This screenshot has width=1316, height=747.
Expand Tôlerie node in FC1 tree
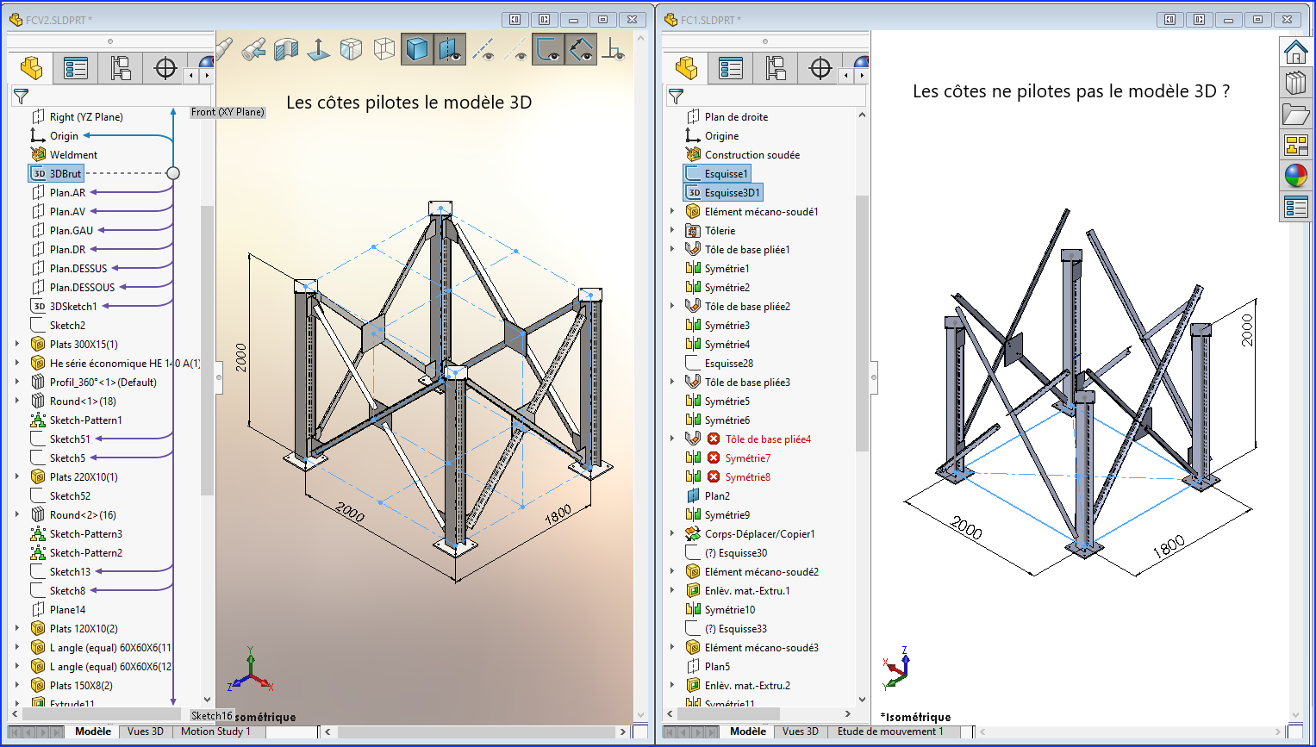pos(672,230)
